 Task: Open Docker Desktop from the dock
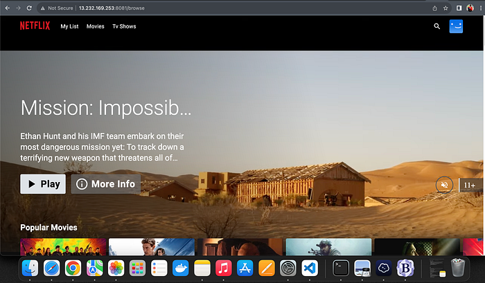[x=180, y=268]
